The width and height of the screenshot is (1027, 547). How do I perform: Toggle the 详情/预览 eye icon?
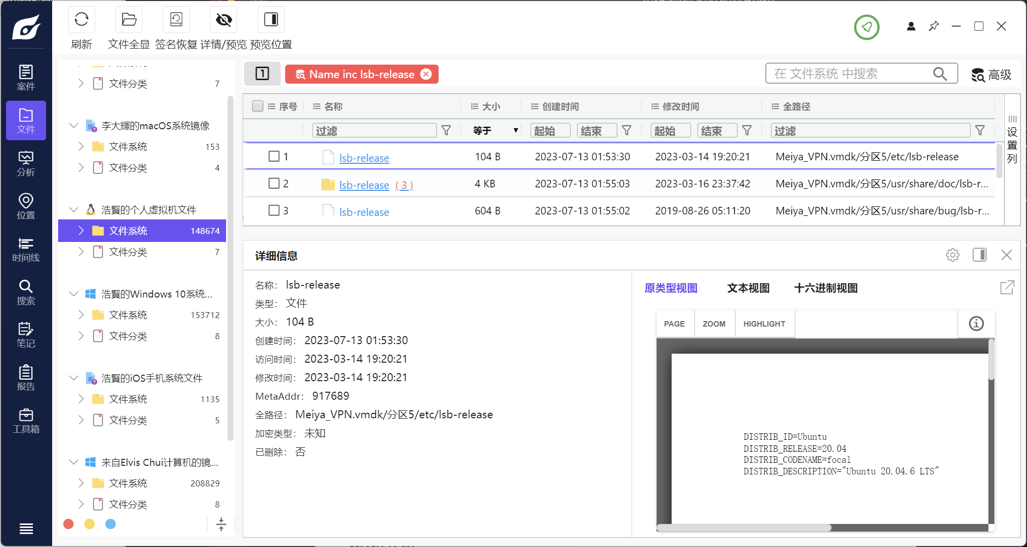tap(224, 20)
